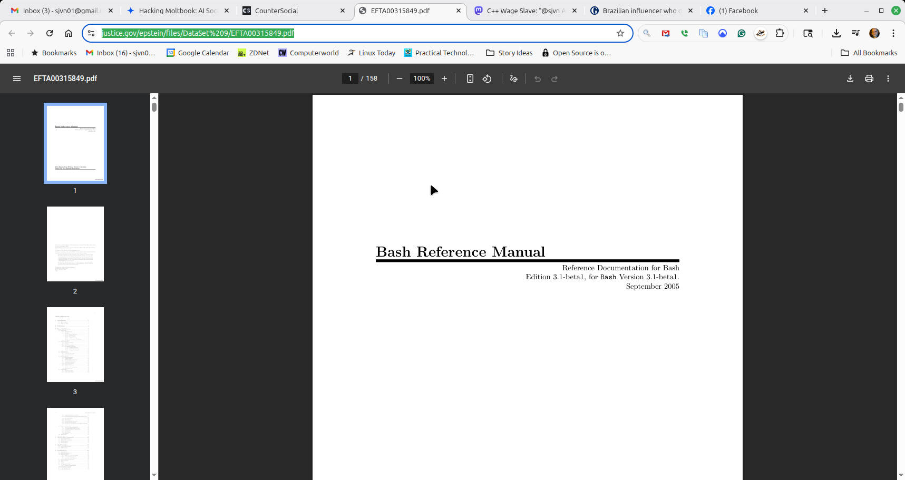Select page 3 thumbnail
905x480 pixels.
75,345
